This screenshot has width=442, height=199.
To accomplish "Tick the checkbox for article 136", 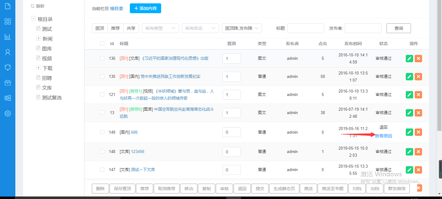I will coord(102,58).
